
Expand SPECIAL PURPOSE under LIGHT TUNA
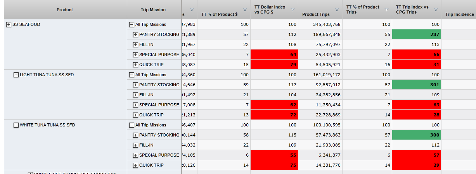135,105
